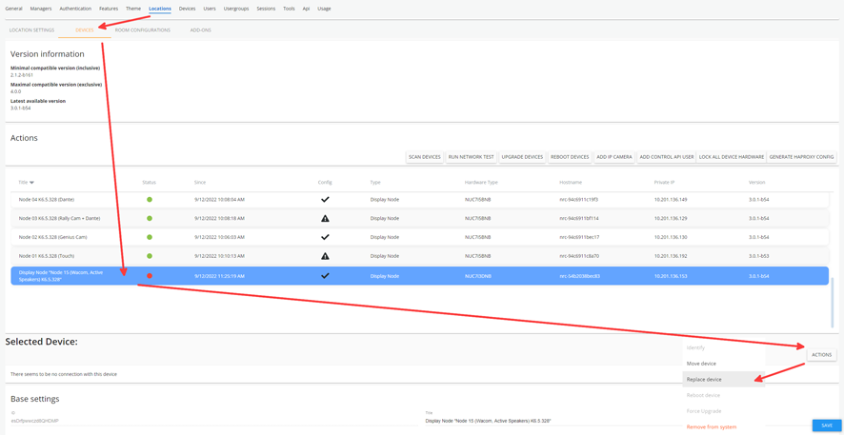The image size is (844, 435).
Task: Choose Move device from Actions menu
Action: coord(723,364)
